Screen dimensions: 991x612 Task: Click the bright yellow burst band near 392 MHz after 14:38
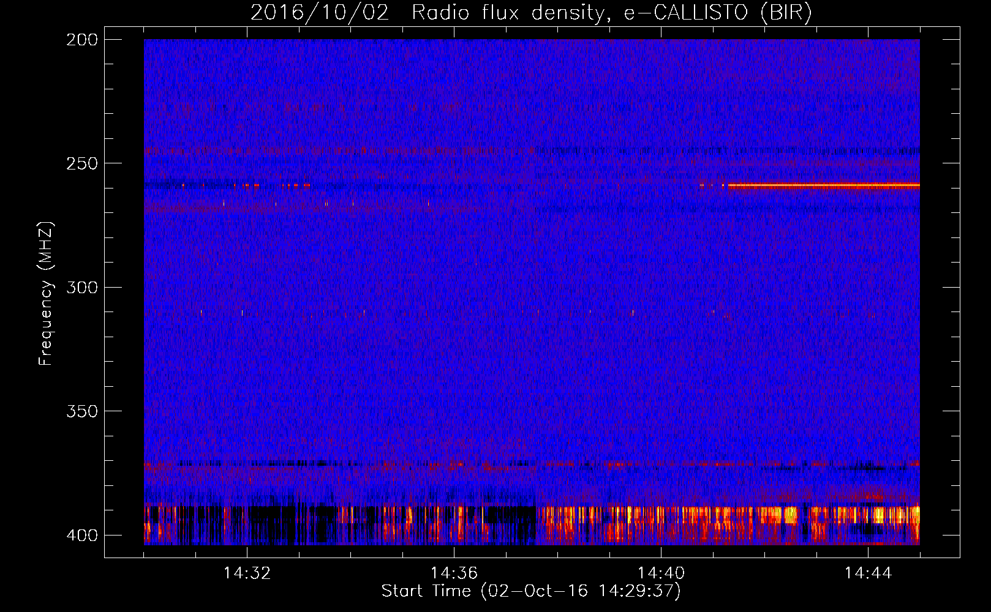(728, 515)
